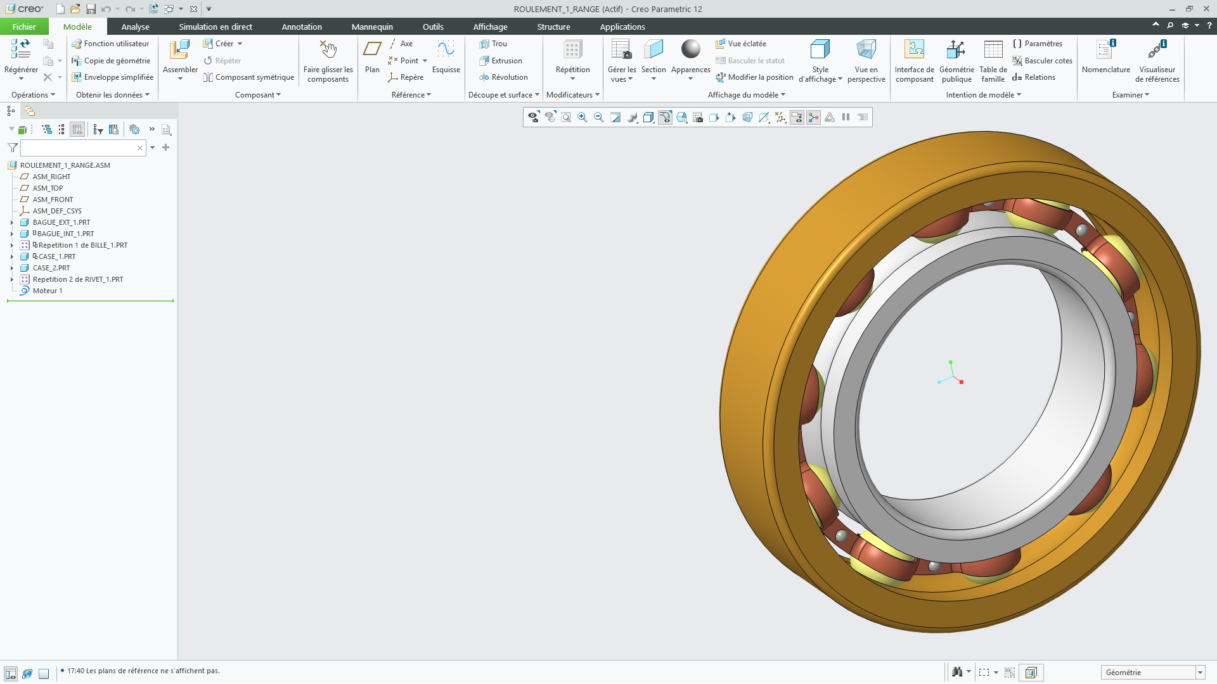Click the Interface de composant icon

pos(914,49)
